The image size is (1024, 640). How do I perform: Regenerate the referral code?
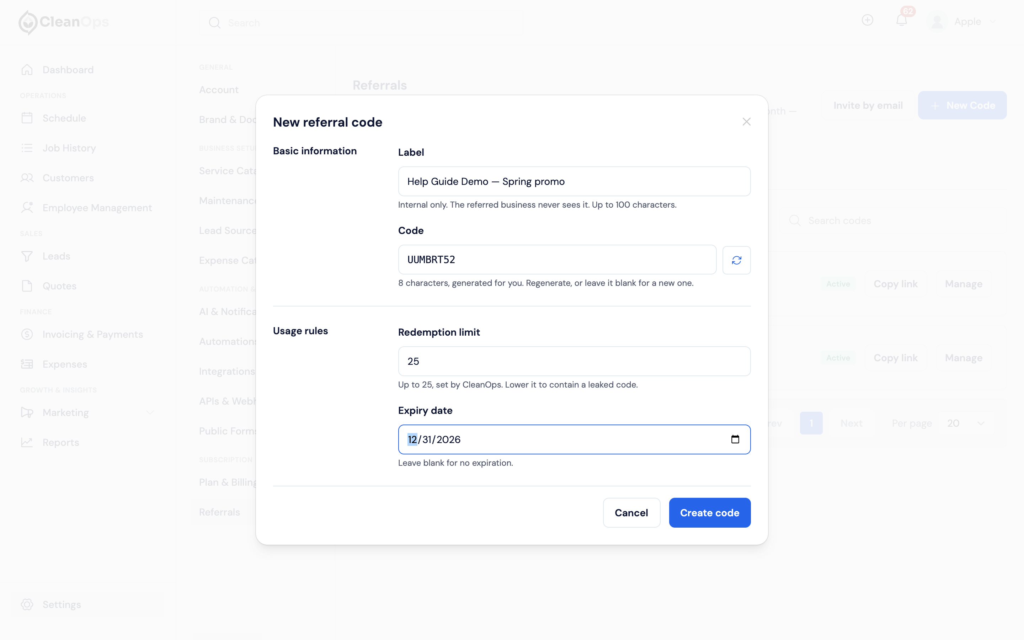coord(736,260)
